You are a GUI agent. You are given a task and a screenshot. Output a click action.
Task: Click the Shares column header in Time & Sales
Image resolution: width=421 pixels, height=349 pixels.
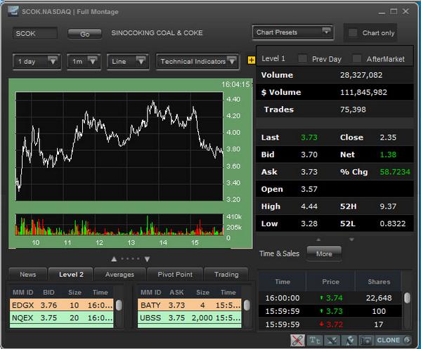coord(379,282)
